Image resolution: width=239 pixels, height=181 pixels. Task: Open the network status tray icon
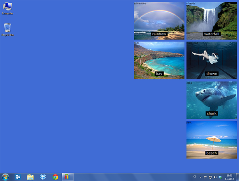click(x=210, y=177)
